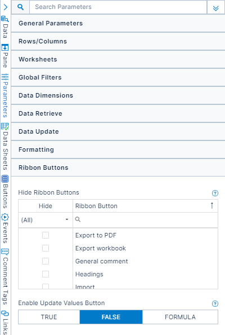Open the Pane sidebar tab
This screenshot has width=225, height=335.
pos(5,56)
